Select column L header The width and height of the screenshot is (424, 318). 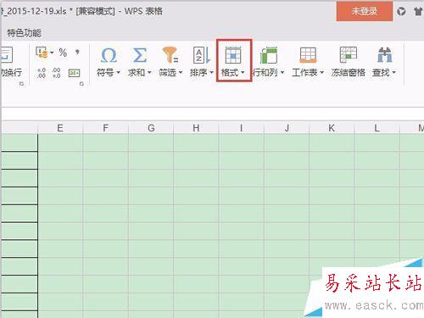pyautogui.click(x=377, y=128)
